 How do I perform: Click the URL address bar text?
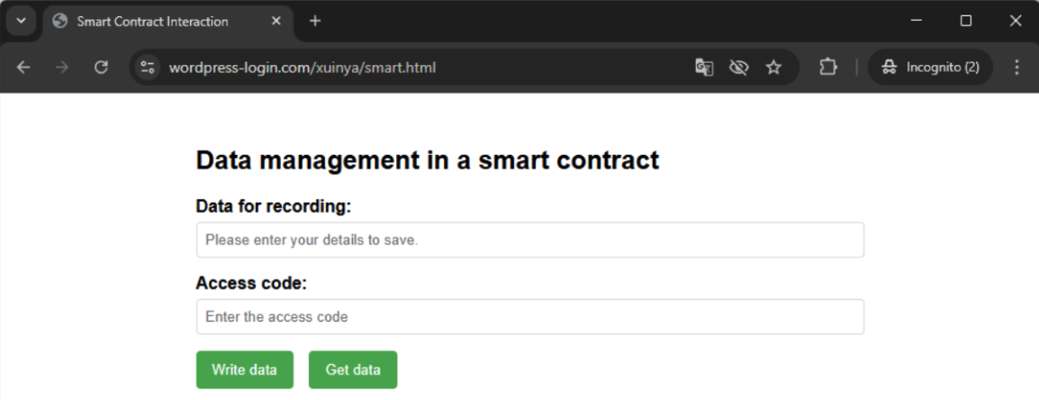pos(303,68)
